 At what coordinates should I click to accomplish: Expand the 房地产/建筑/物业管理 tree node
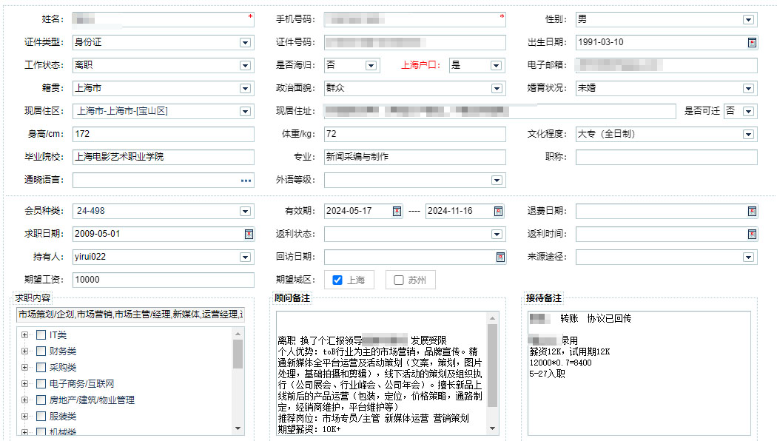pos(24,400)
